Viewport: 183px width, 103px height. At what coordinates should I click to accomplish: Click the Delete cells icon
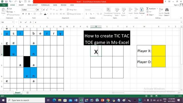tap(136, 10)
